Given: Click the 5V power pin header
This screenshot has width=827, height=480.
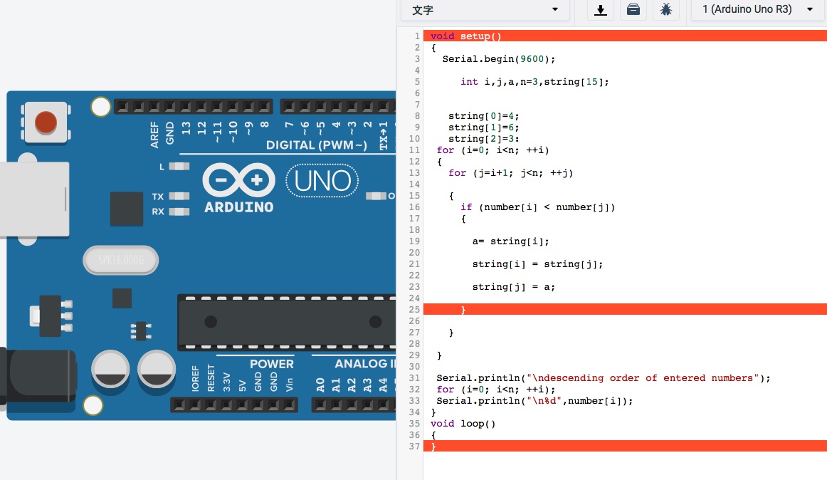Looking at the screenshot, I should (x=242, y=405).
